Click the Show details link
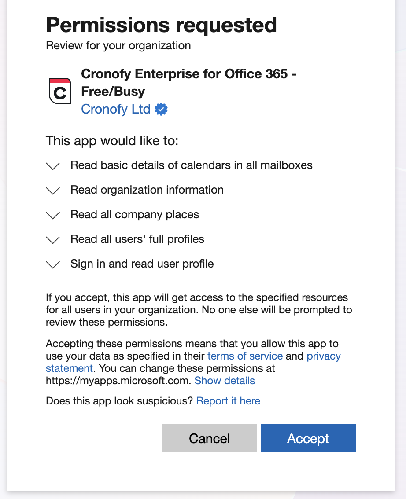Screen dimensions: 406x499 click(225, 381)
